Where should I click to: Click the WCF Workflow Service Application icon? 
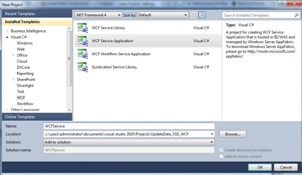[x=83, y=54]
